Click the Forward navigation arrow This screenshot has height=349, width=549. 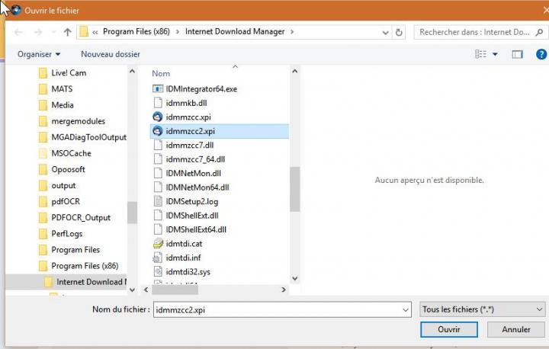coord(38,32)
